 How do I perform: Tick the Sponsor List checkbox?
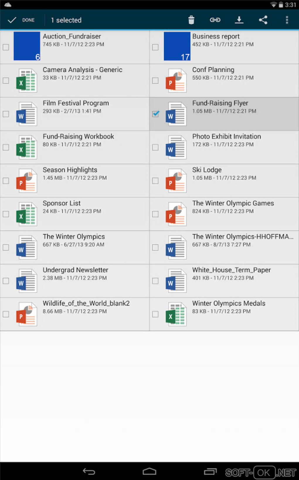[6, 214]
